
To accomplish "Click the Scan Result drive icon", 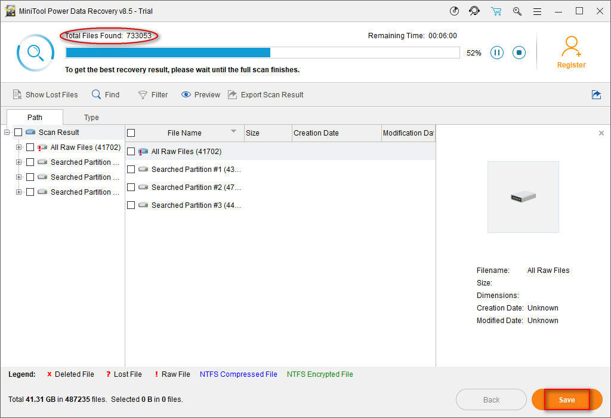I will click(x=30, y=132).
